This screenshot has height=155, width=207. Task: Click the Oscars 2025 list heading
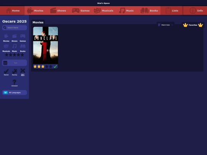(x=15, y=21)
